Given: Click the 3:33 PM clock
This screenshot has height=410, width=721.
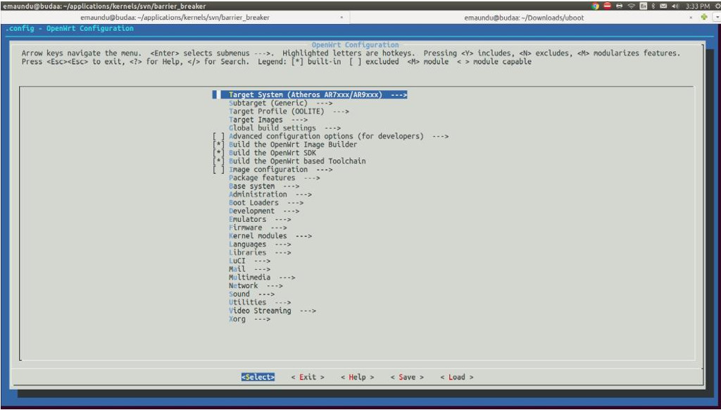Looking at the screenshot, I should [x=698, y=6].
